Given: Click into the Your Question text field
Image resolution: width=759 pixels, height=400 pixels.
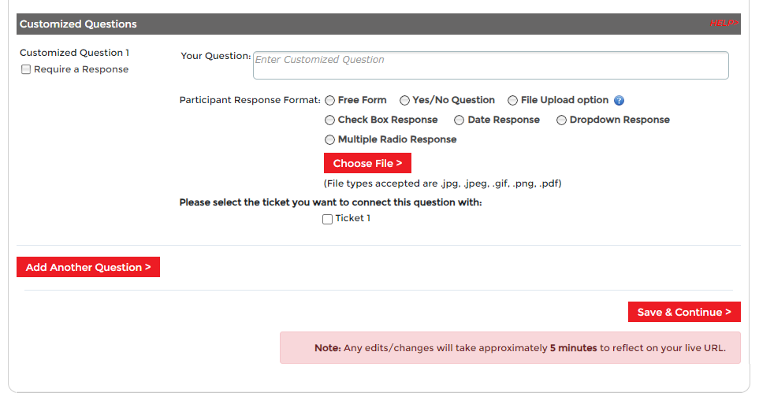Looking at the screenshot, I should pyautogui.click(x=490, y=65).
